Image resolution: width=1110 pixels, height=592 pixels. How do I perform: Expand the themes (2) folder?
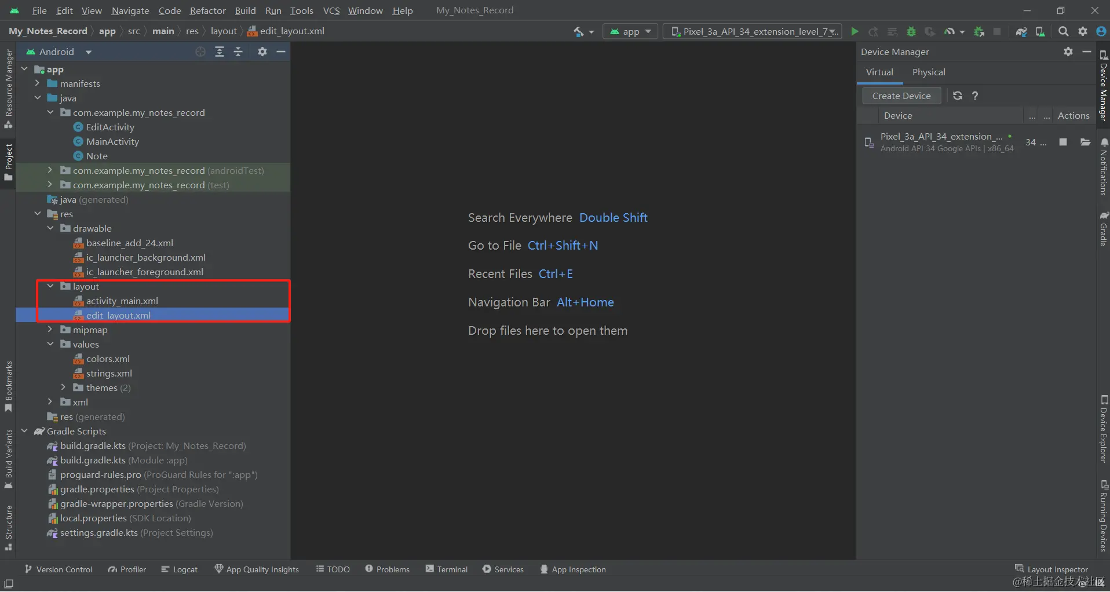64,388
